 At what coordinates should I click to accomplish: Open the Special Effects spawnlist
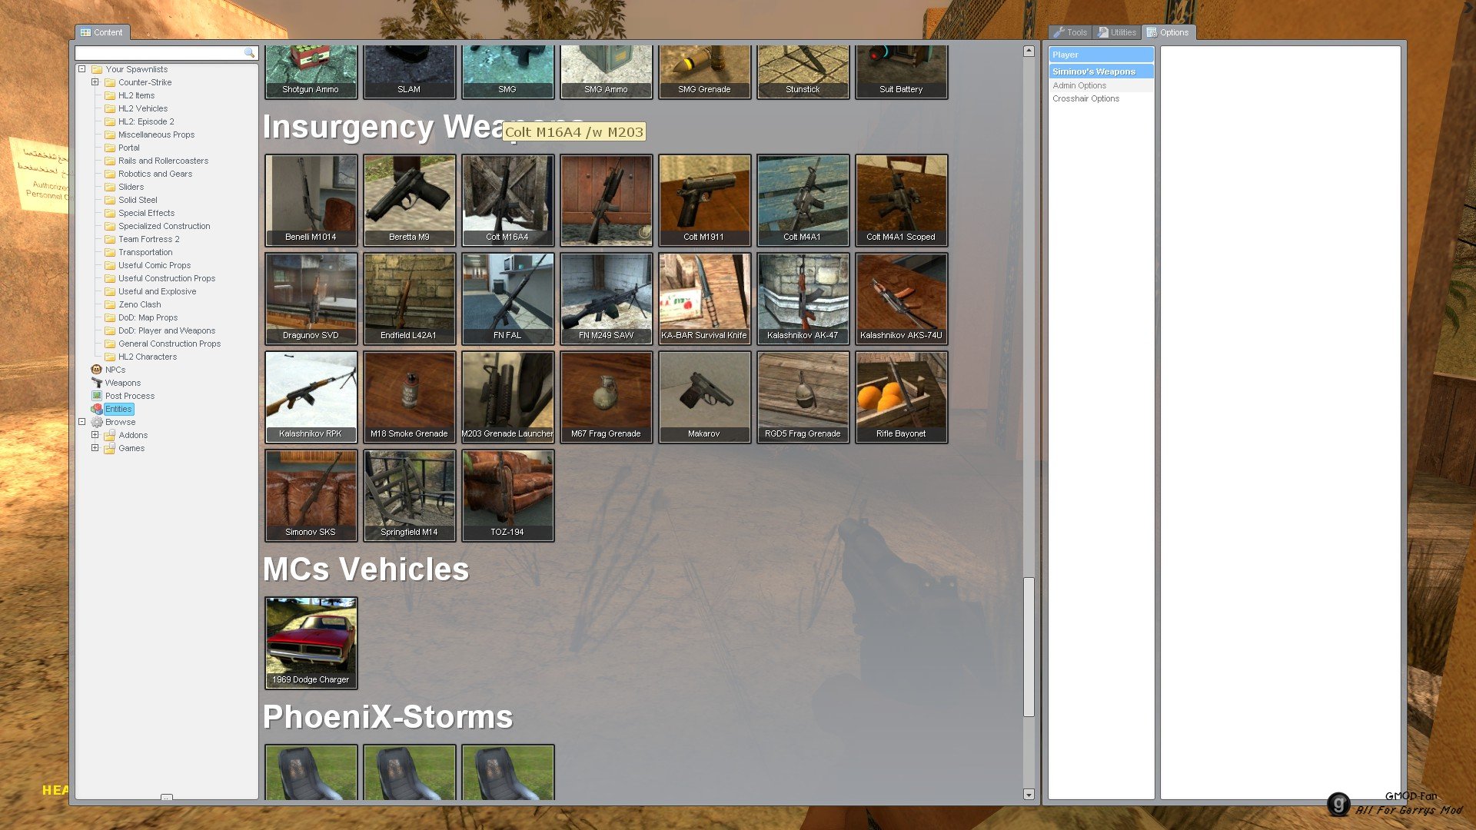tap(146, 213)
